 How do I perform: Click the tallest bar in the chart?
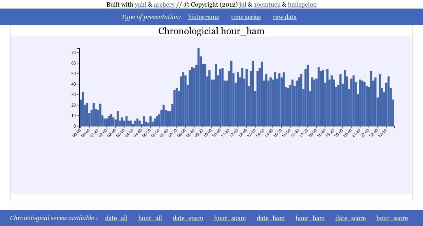point(199,87)
